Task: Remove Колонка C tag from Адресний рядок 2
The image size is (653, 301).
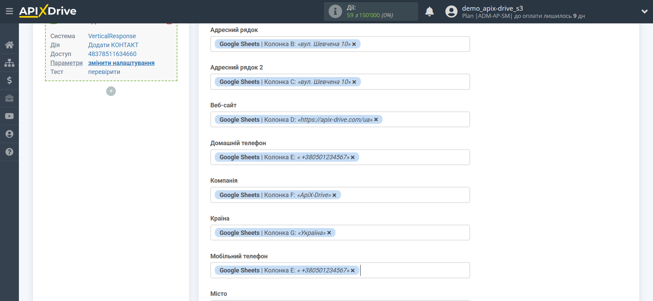Action: (354, 82)
